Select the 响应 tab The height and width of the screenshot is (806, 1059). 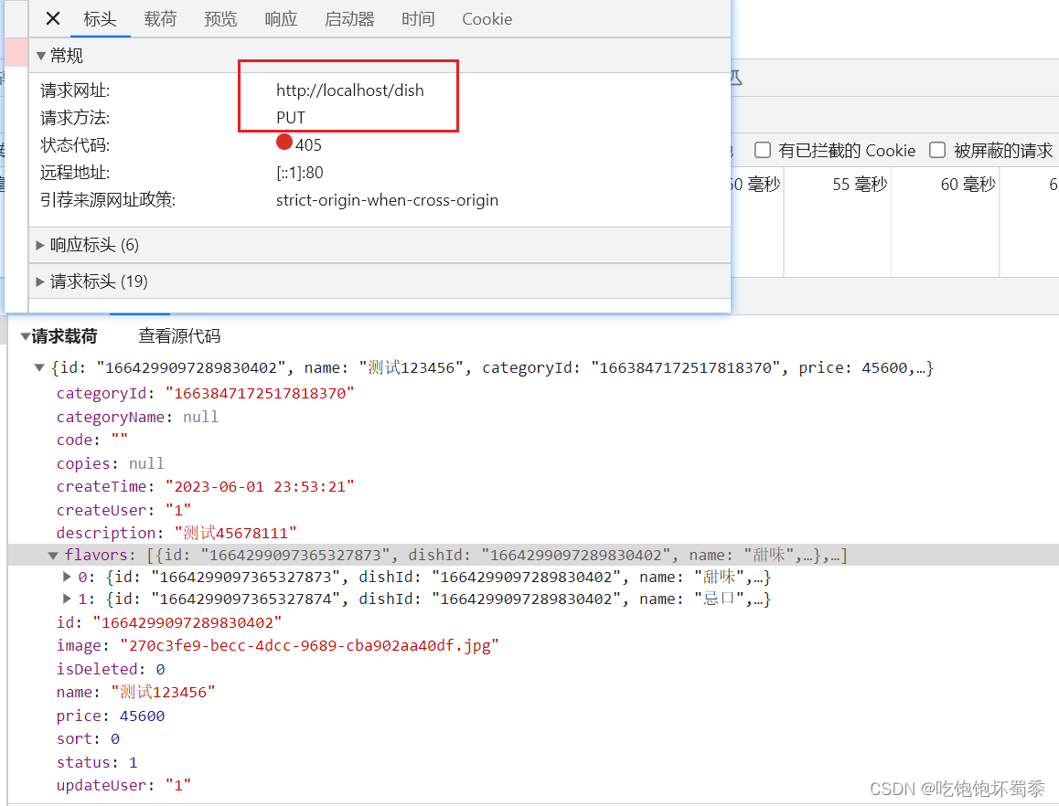coord(281,19)
